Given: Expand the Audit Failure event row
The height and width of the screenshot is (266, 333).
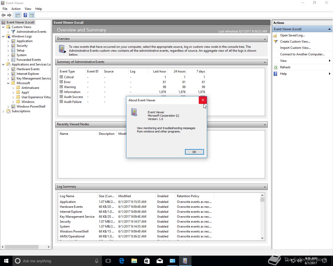Looking at the screenshot, I should (61, 102).
